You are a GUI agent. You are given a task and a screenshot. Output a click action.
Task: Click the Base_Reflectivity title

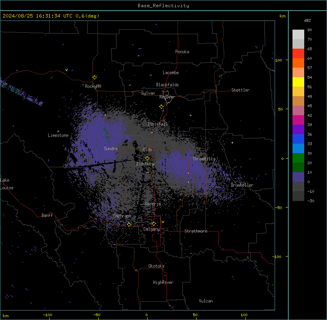tap(163, 6)
